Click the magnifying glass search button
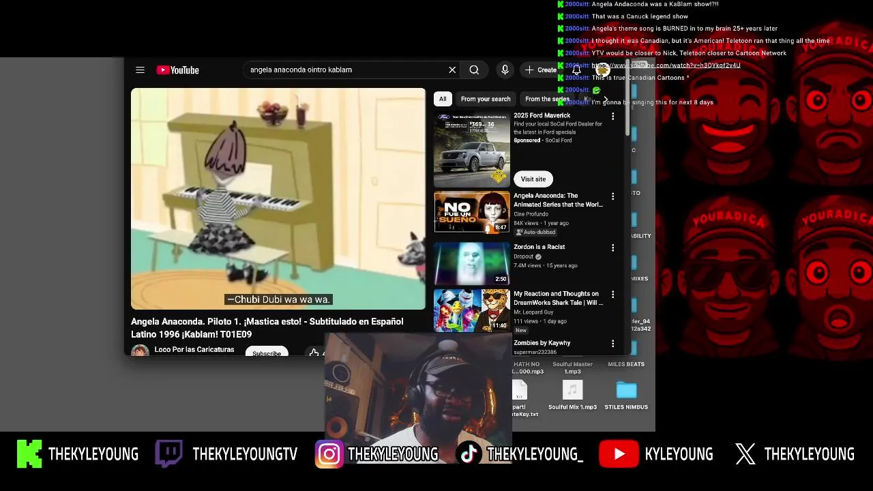 (474, 70)
